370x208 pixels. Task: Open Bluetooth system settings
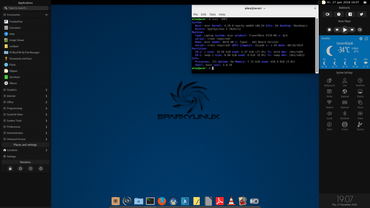[345, 115]
